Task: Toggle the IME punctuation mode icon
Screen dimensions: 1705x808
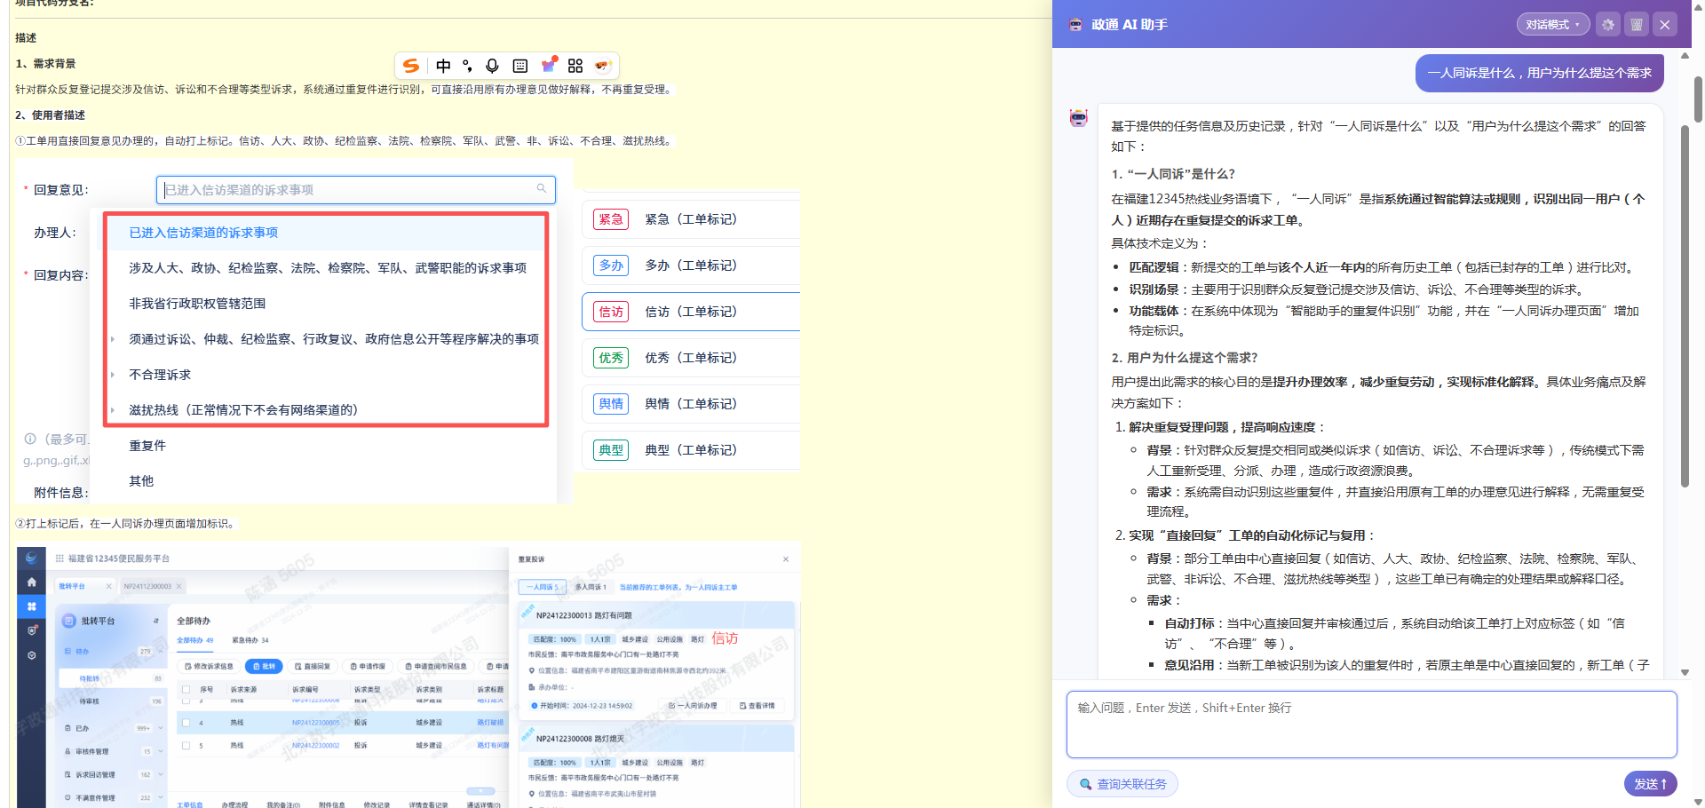Action: (x=467, y=66)
